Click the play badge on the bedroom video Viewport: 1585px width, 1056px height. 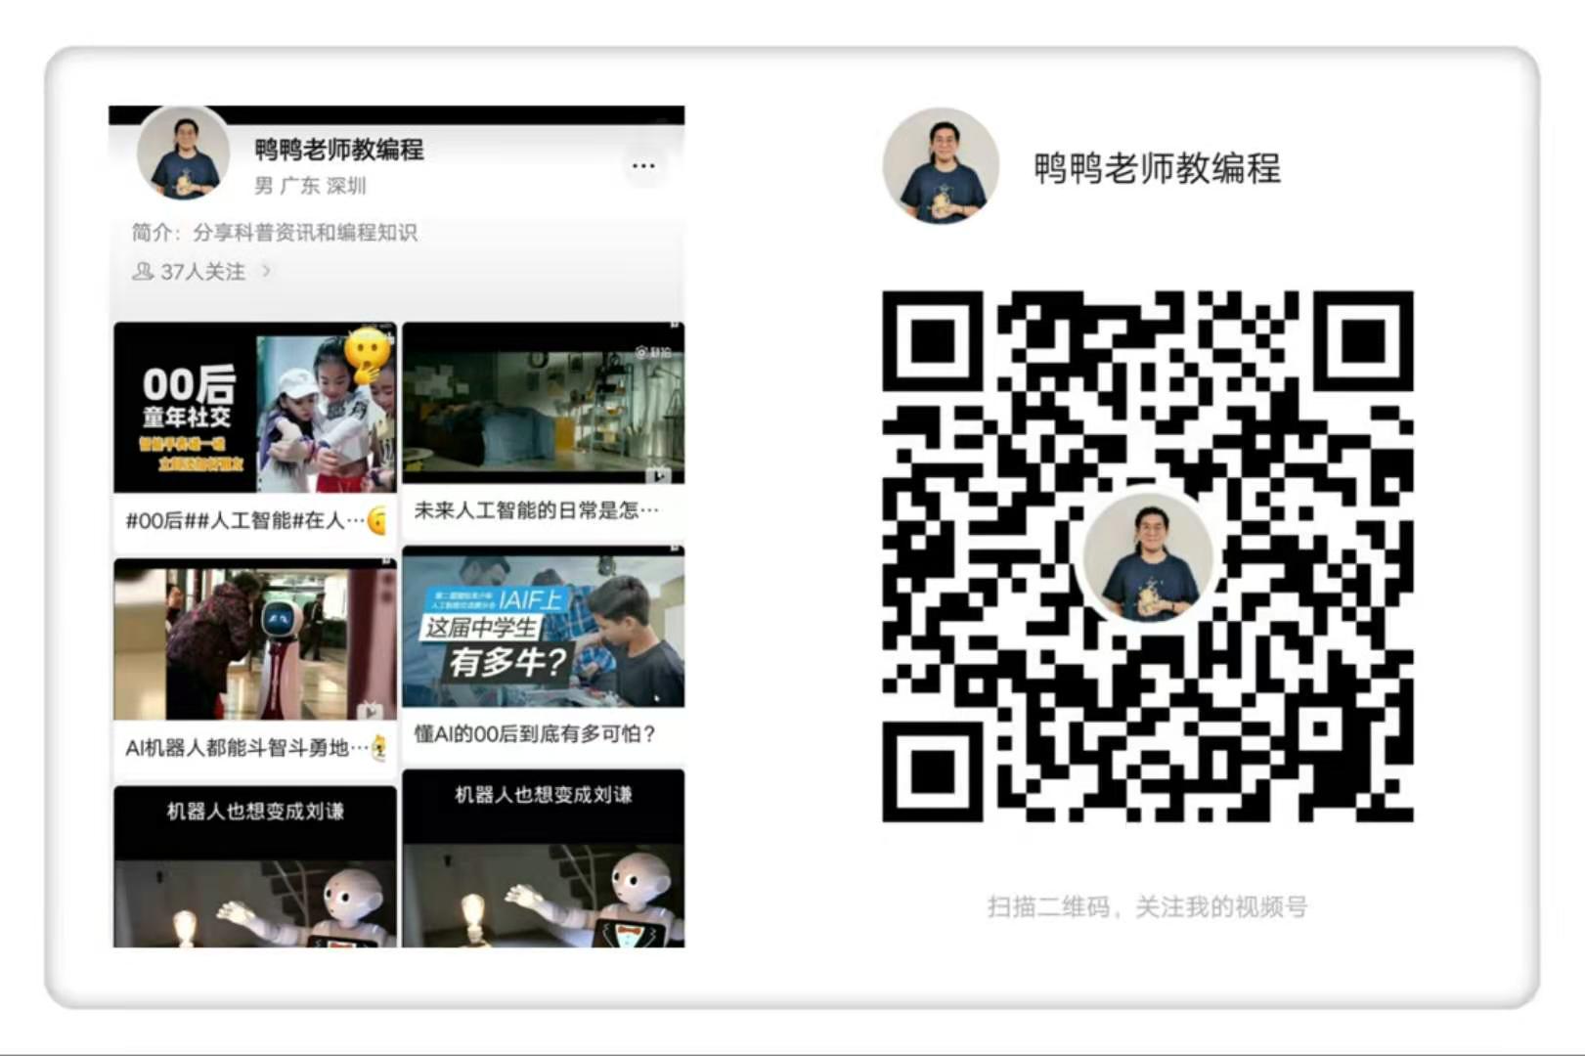pyautogui.click(x=658, y=473)
